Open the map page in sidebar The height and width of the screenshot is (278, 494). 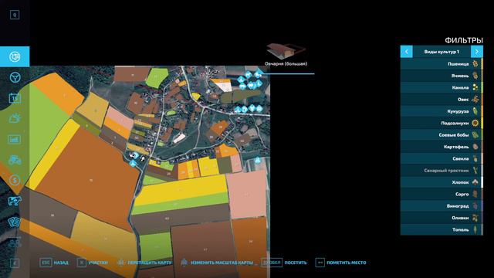(15, 56)
